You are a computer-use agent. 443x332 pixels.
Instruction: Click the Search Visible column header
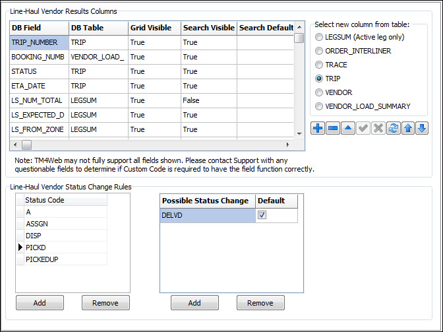tap(209, 28)
